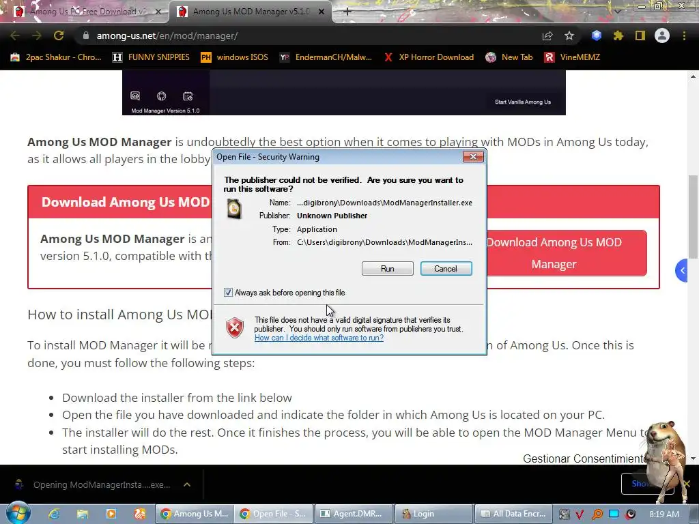Uncheck Always ask before opening this file
The width and height of the screenshot is (699, 524).
pyautogui.click(x=228, y=293)
